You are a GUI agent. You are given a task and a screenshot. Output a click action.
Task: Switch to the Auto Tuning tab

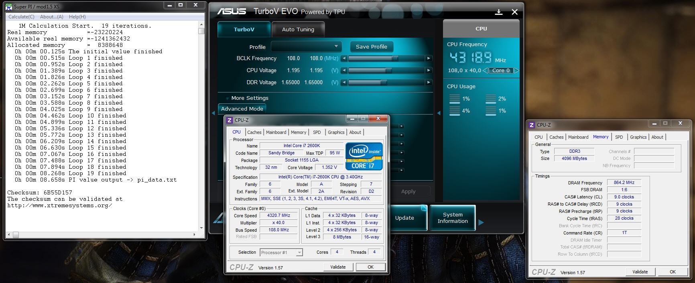tap(298, 29)
